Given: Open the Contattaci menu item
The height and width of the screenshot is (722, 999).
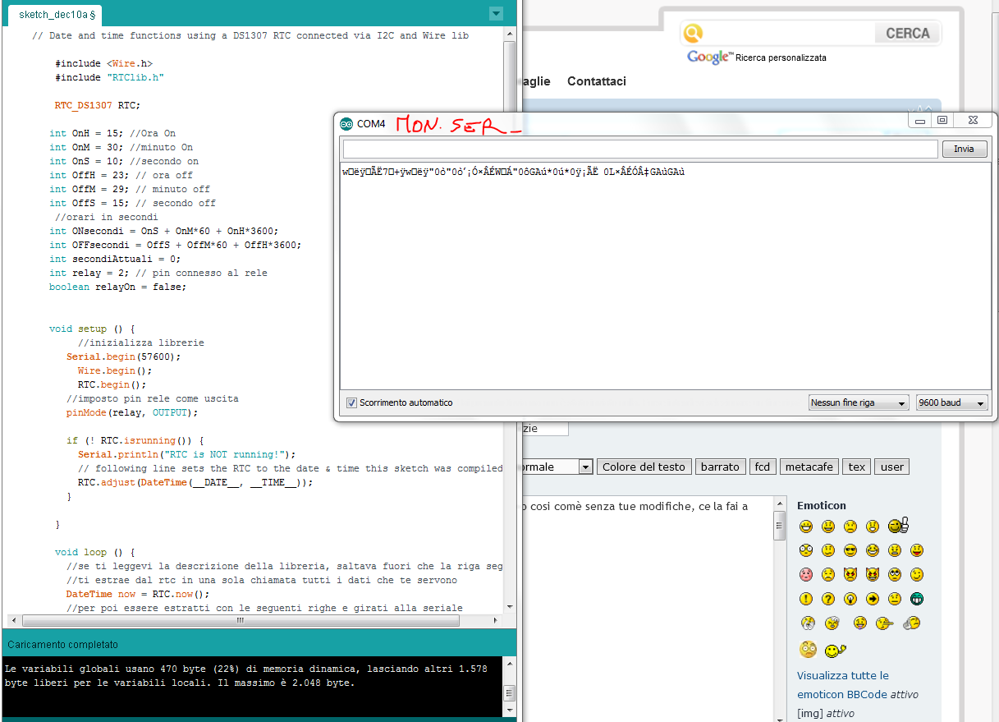Looking at the screenshot, I should pyautogui.click(x=597, y=81).
